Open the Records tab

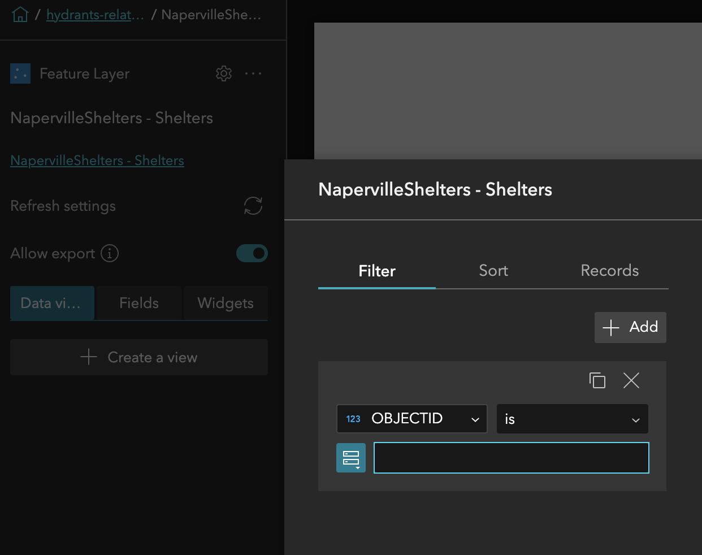point(609,271)
